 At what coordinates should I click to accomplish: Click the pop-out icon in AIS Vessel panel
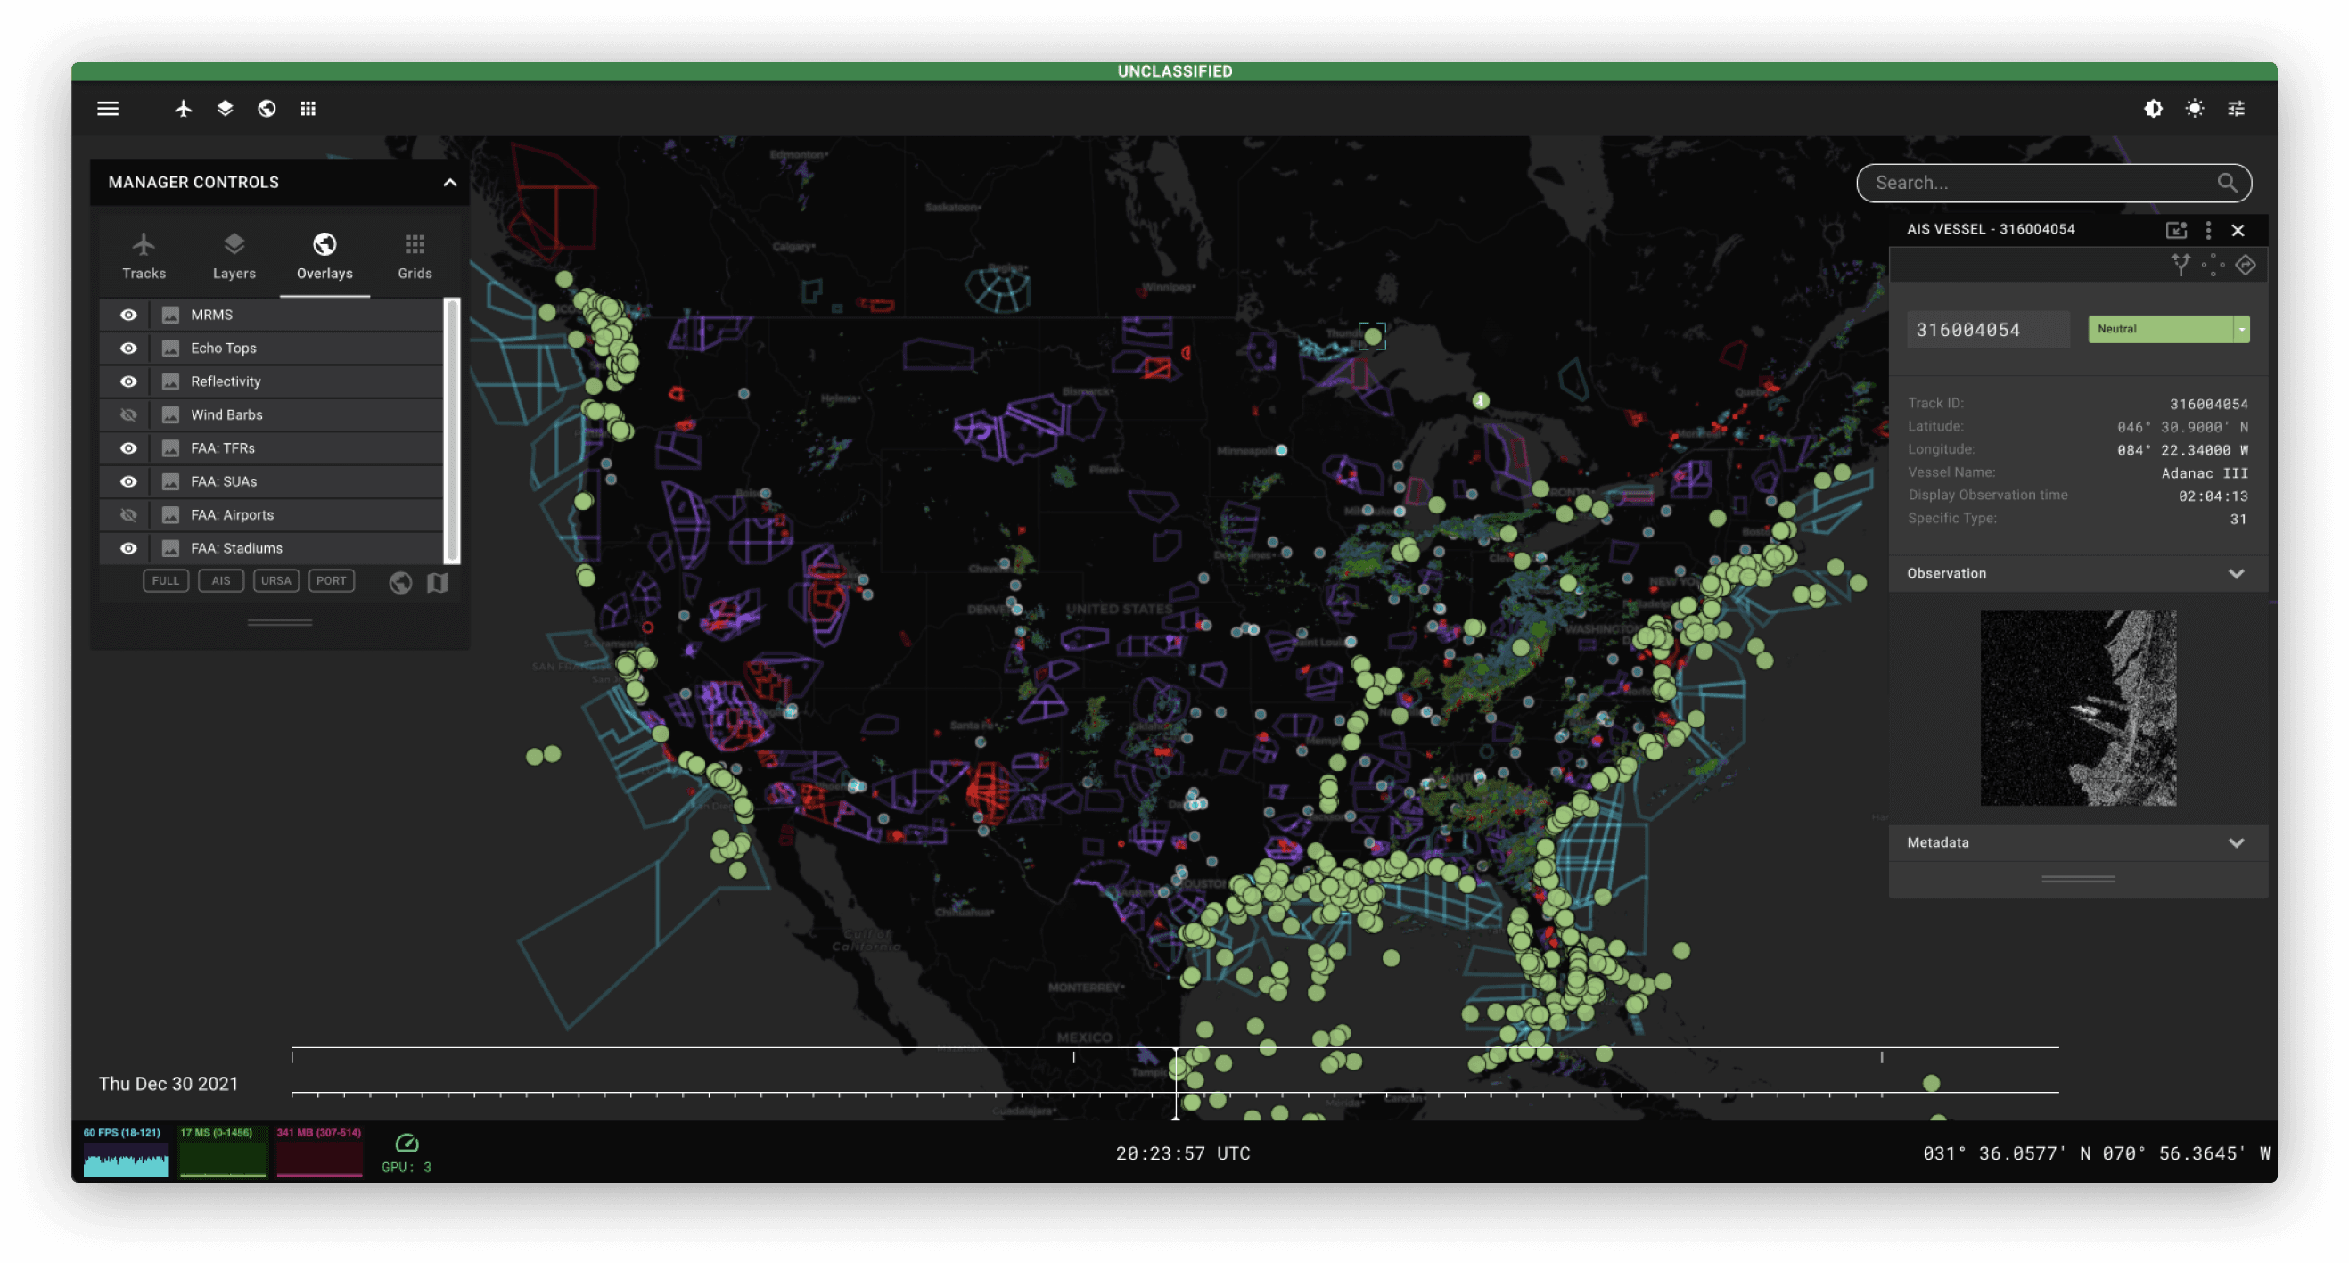pos(2176,230)
